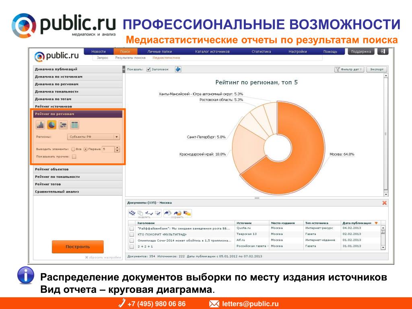Toggle the Заголовок checkbox

148,69
